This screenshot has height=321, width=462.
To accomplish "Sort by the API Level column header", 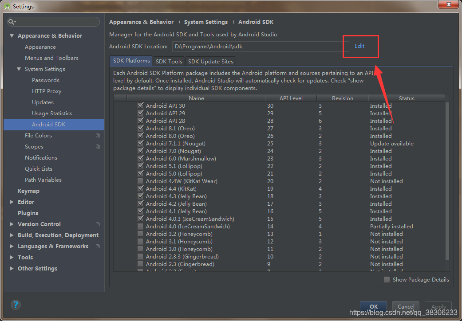I will (291, 98).
